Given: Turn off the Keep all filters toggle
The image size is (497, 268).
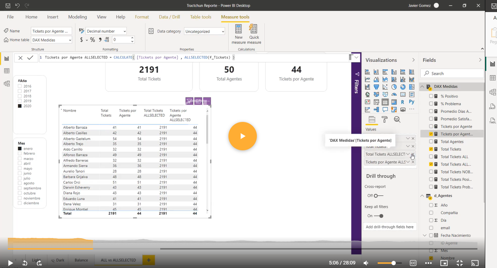Looking at the screenshot, I should (x=379, y=216).
